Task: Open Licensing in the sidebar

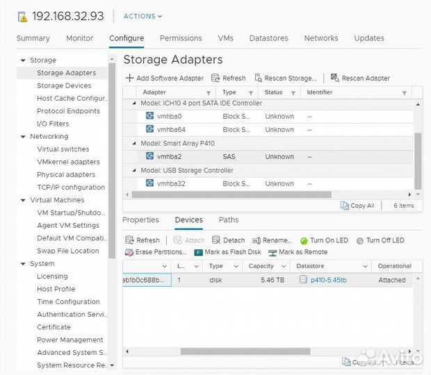Action: pyautogui.click(x=52, y=276)
